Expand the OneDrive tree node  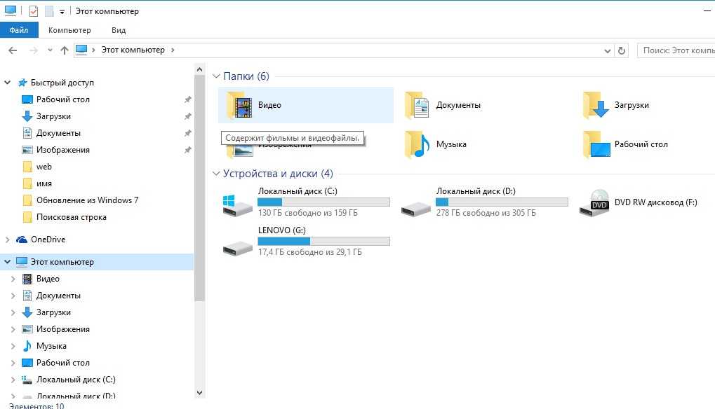8,240
